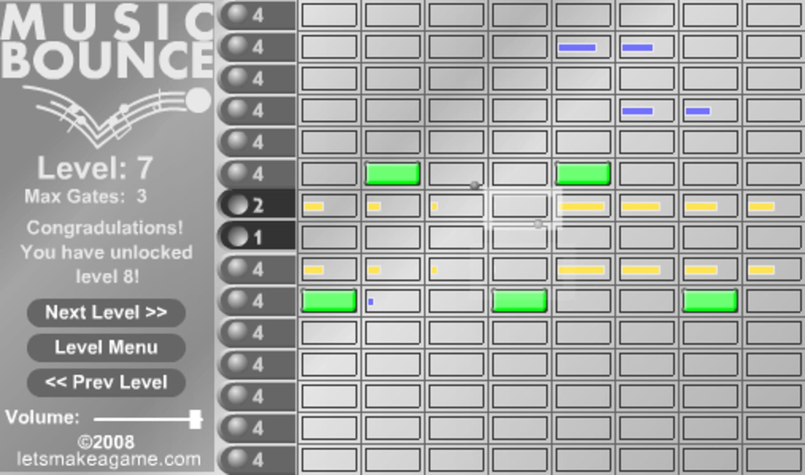Click the 'Max Gates: 3' text
This screenshot has height=475, width=805.
85,196
